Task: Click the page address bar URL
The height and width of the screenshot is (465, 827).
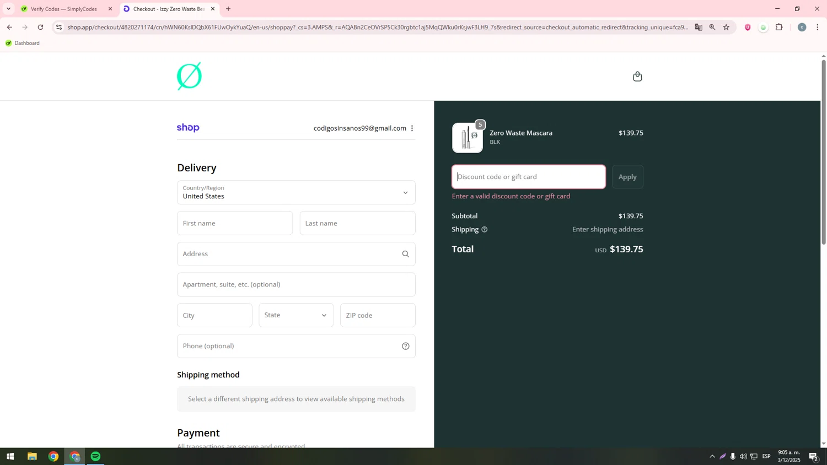Action: pyautogui.click(x=378, y=27)
